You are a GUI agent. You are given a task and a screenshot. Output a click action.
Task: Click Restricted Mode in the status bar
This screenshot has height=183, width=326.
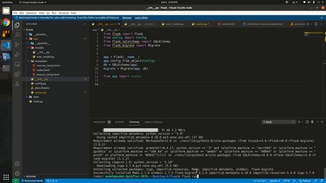click(x=32, y=181)
